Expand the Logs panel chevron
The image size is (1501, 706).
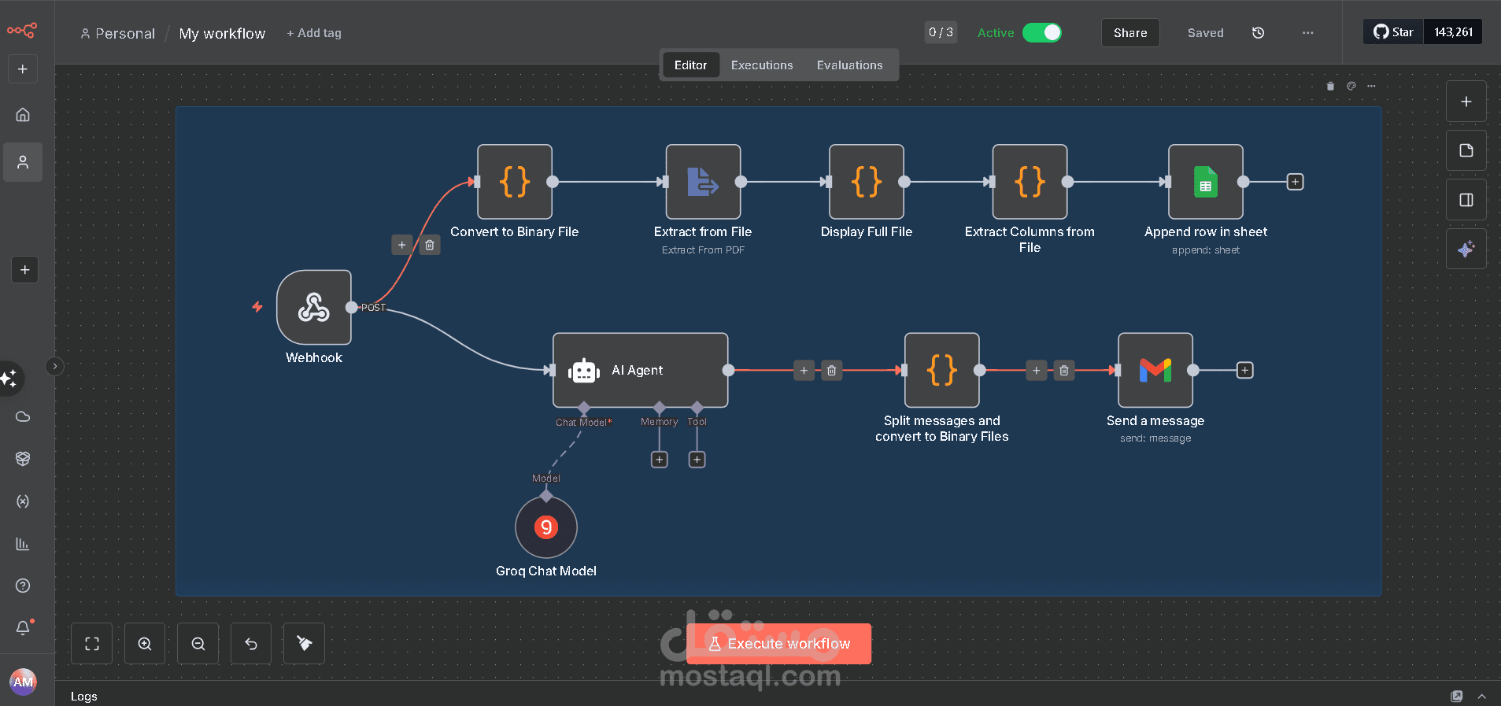1482,697
